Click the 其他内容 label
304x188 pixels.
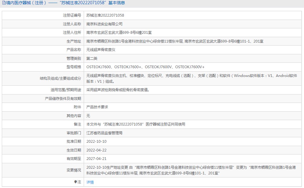(x=74, y=116)
